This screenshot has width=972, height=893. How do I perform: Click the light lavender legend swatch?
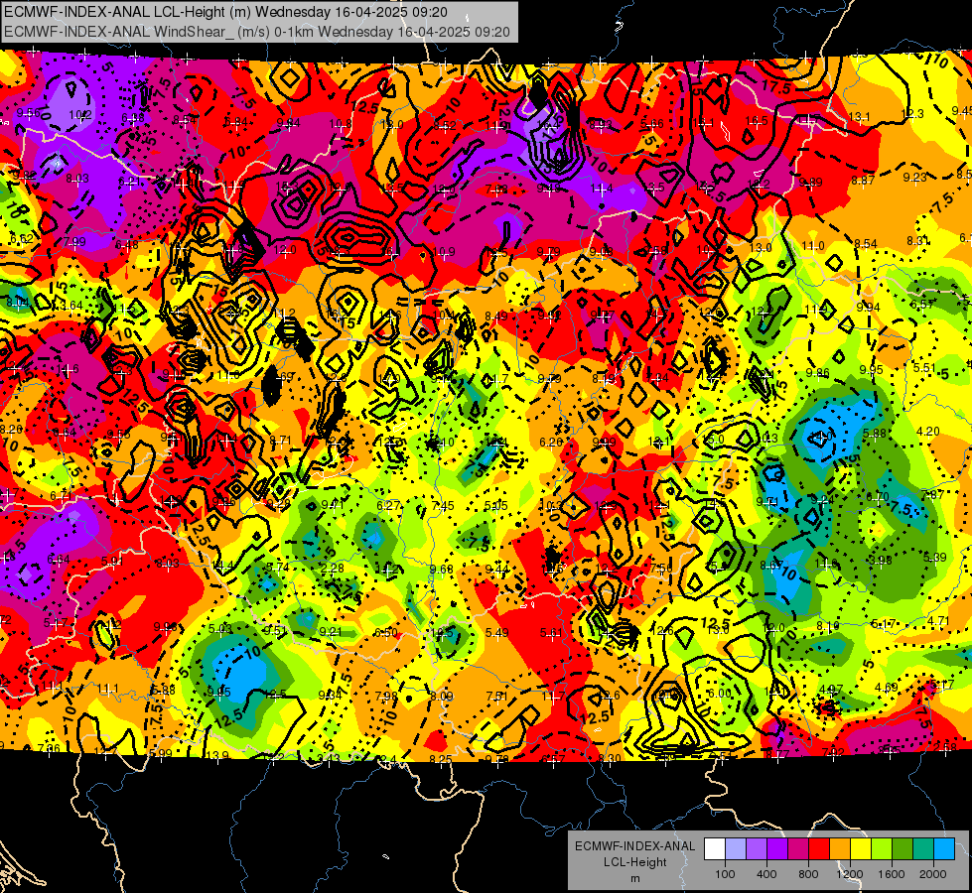[x=736, y=848]
